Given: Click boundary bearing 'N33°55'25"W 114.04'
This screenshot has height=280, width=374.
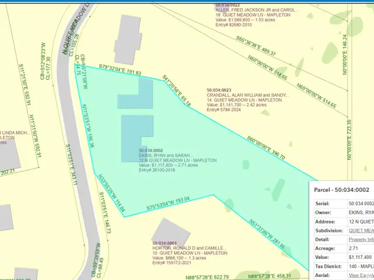Looking at the screenshot, I should 112,193.
